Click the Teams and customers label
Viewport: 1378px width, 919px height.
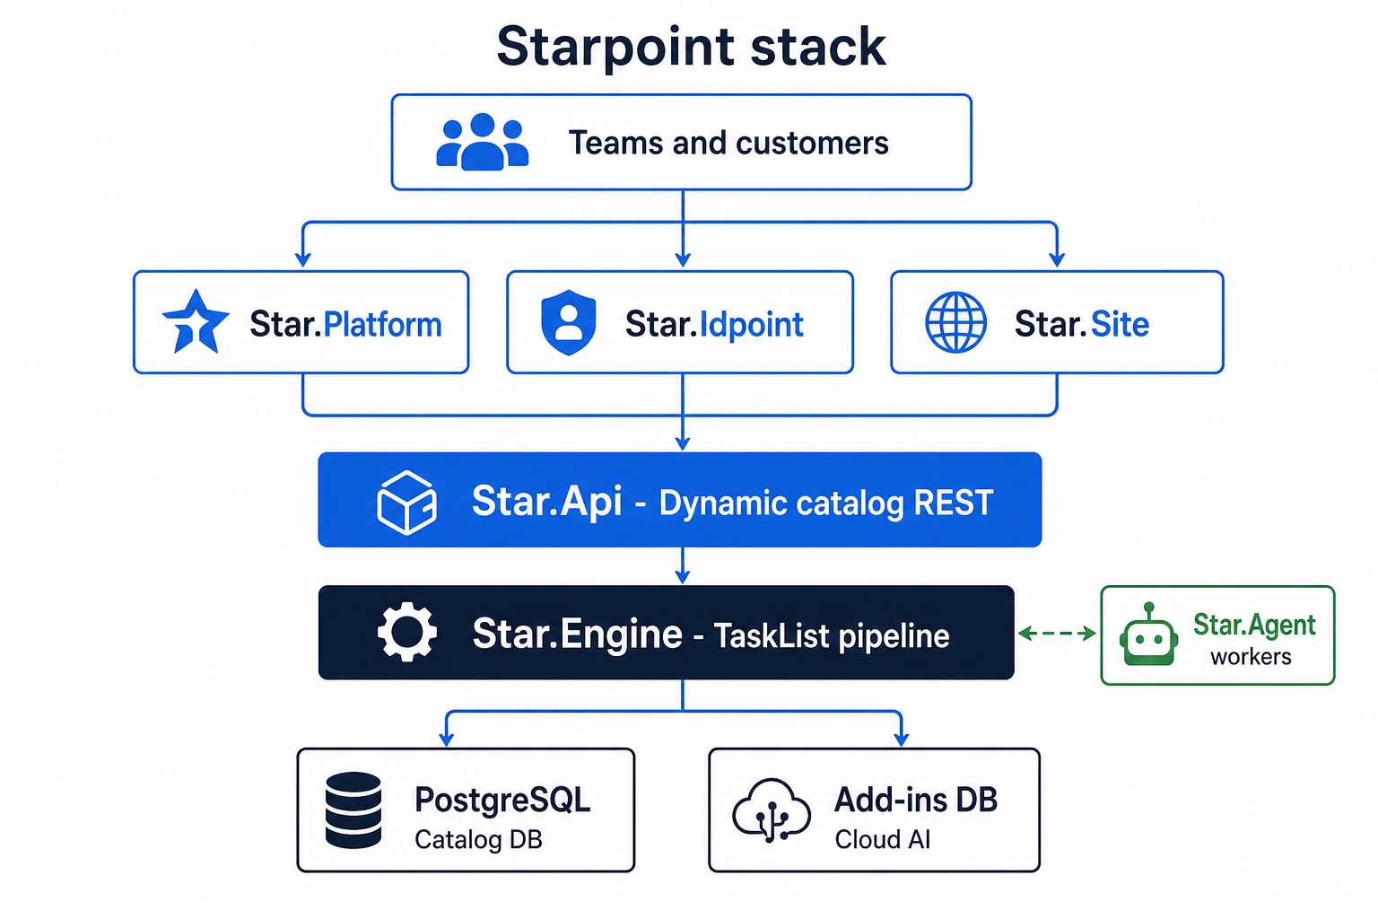[728, 143]
